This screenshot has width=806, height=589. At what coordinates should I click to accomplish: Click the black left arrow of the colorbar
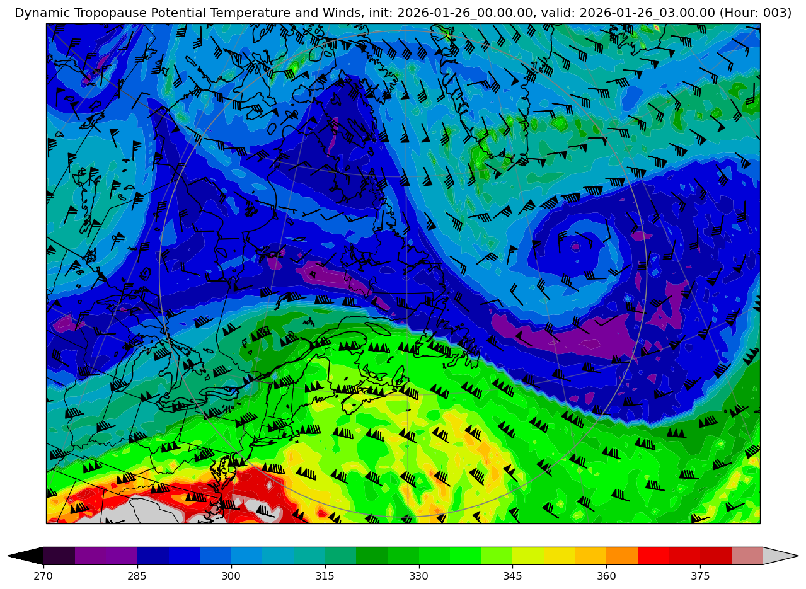(x=26, y=556)
